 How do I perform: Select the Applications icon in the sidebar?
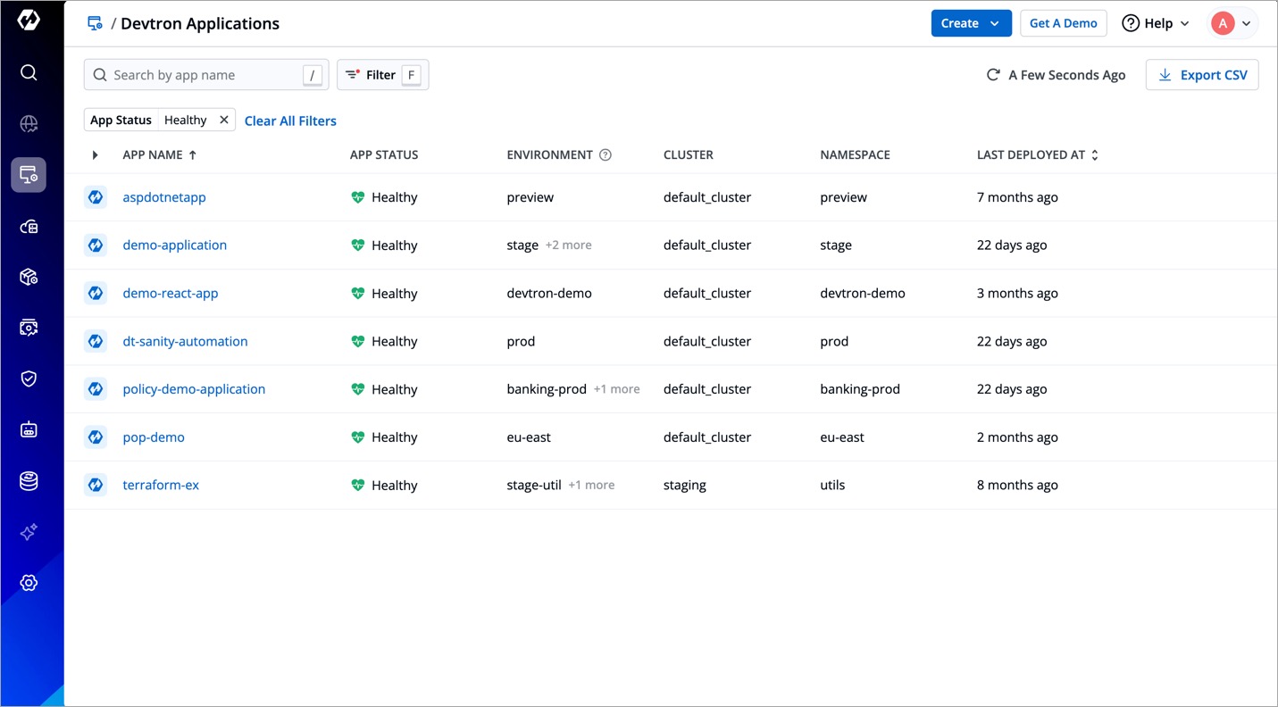tap(29, 174)
